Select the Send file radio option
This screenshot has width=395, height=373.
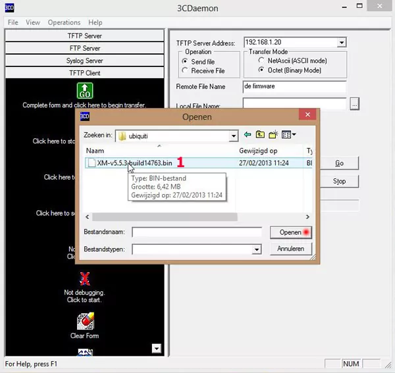click(186, 61)
